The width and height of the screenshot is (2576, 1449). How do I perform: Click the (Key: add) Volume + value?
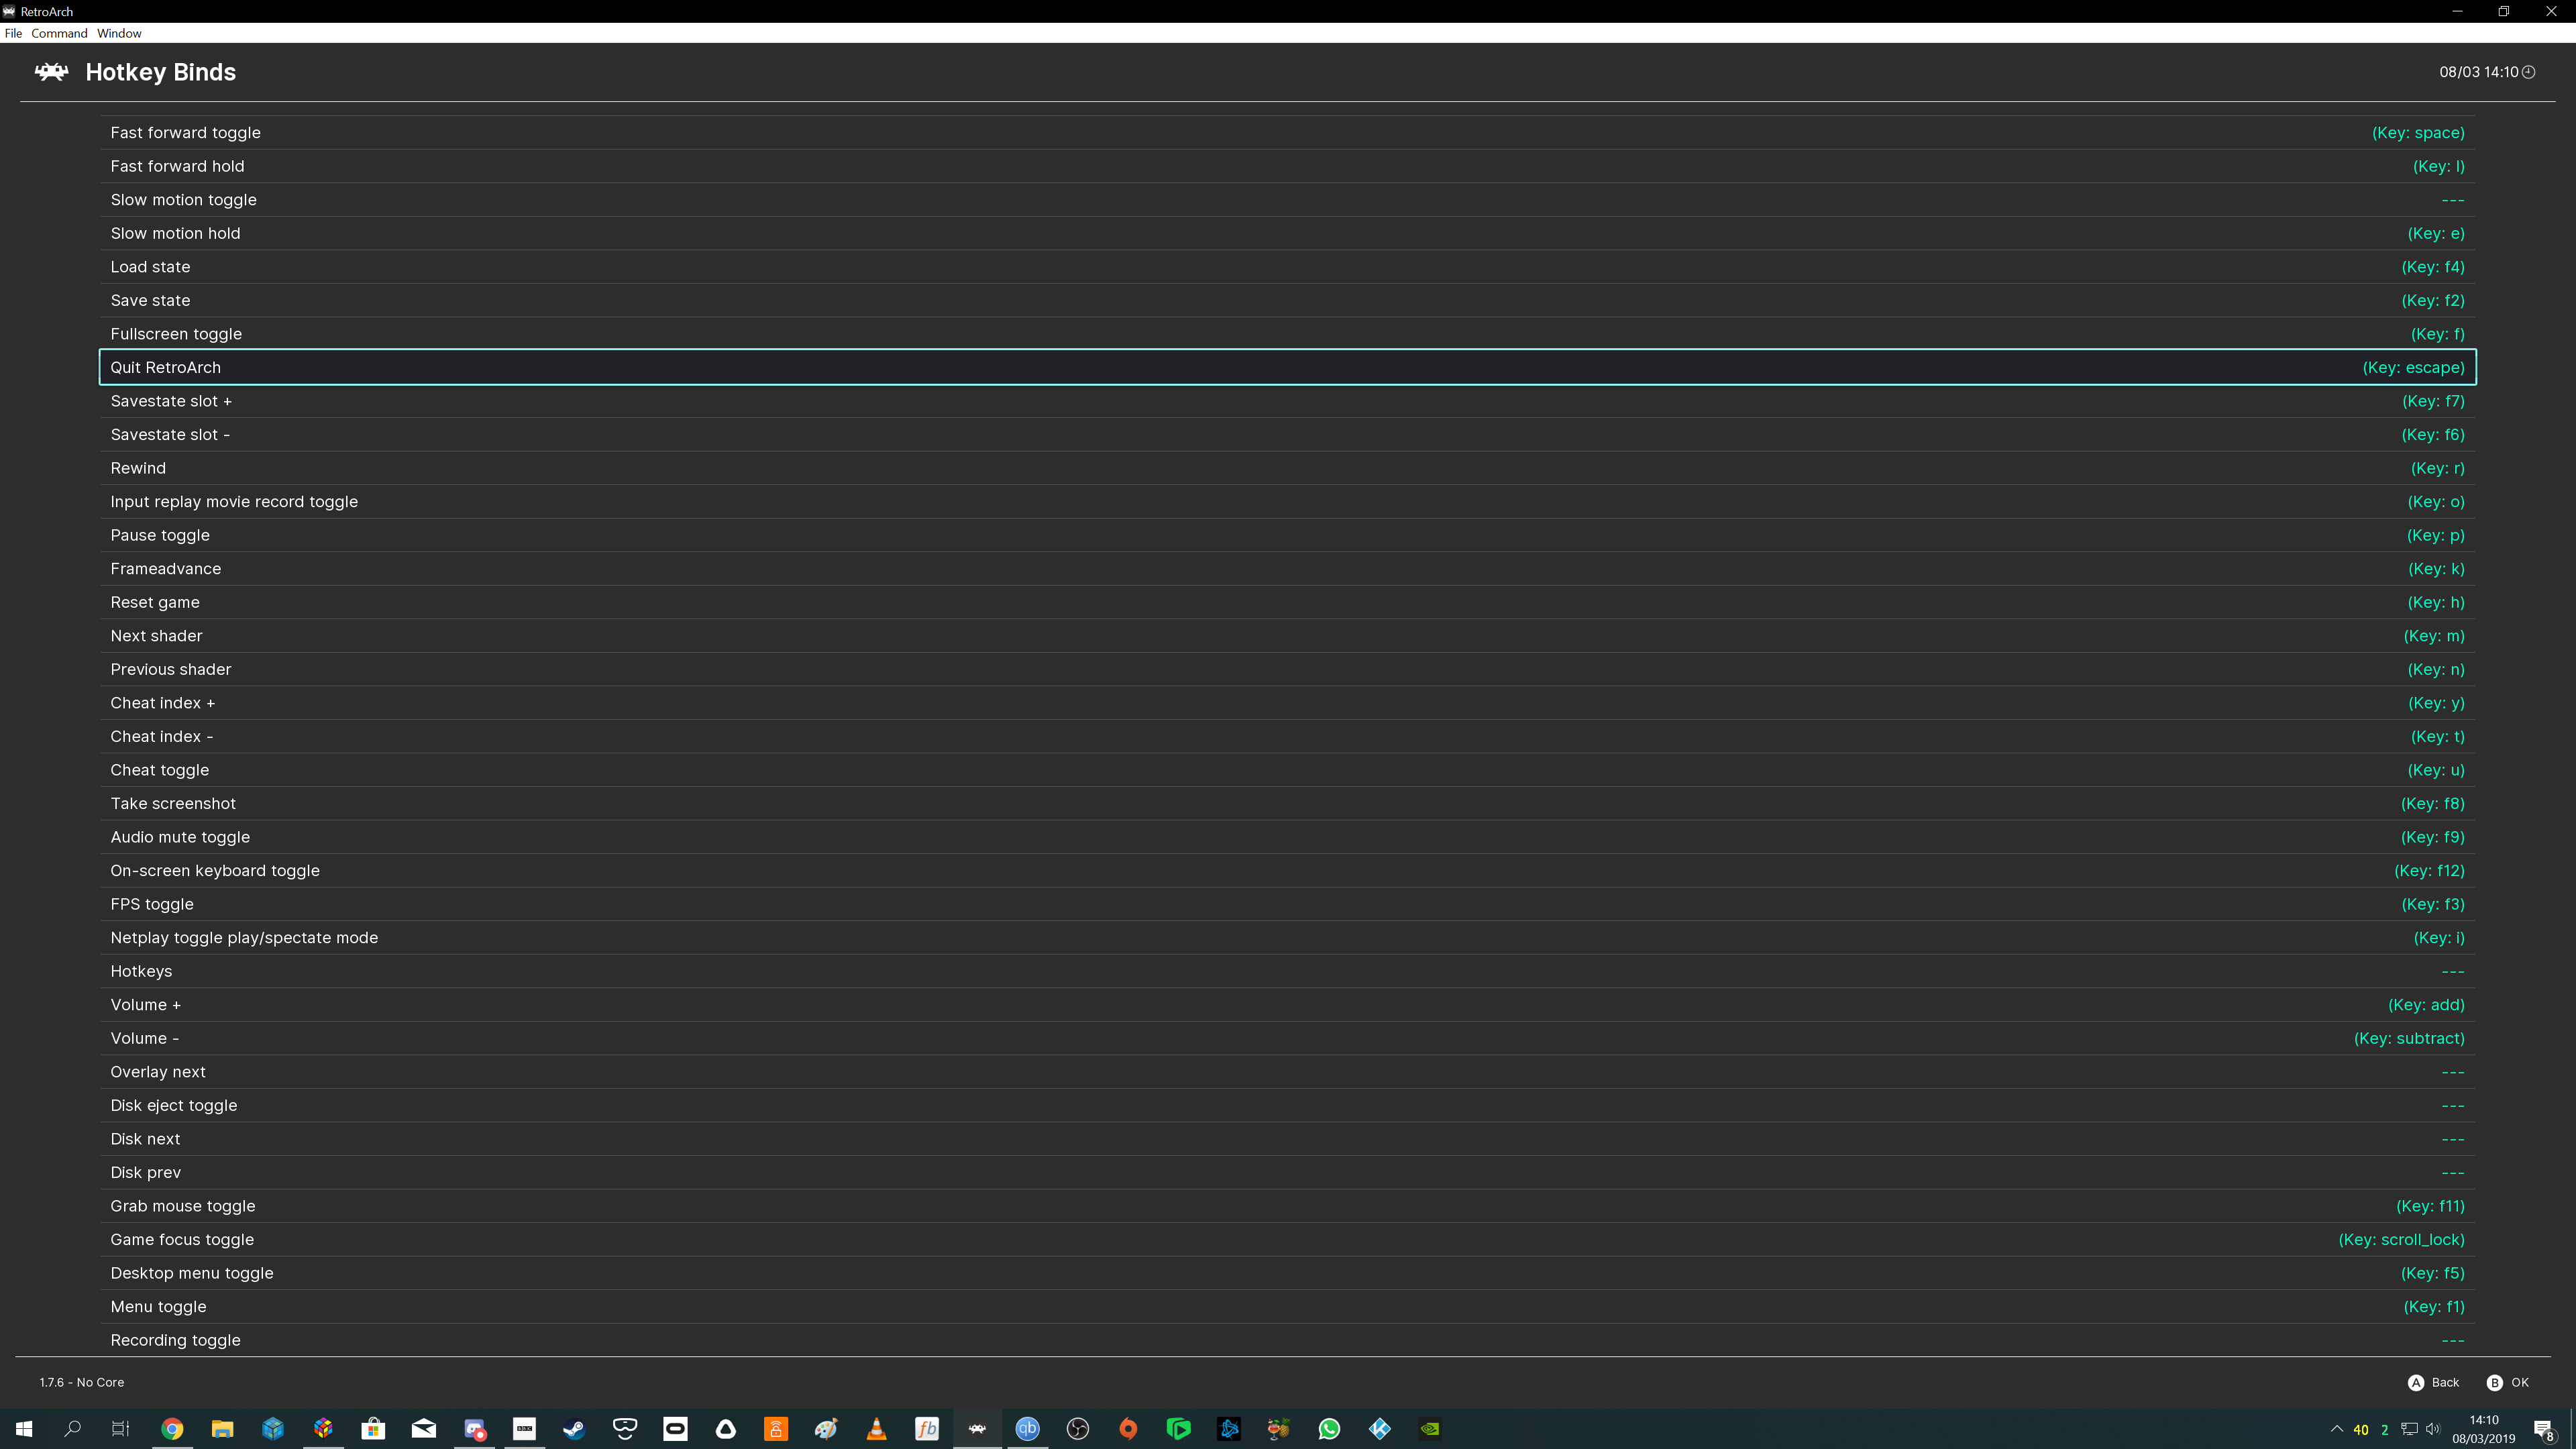2426,1005
